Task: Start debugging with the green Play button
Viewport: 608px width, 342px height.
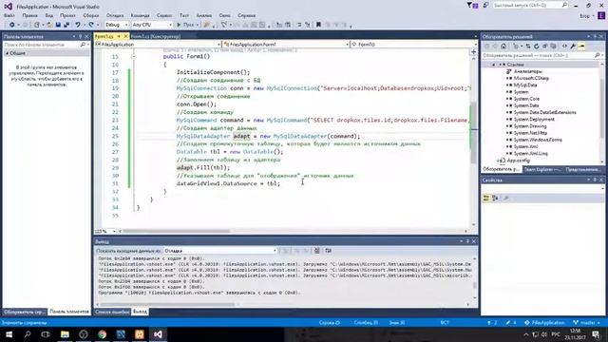Action: click(179, 25)
